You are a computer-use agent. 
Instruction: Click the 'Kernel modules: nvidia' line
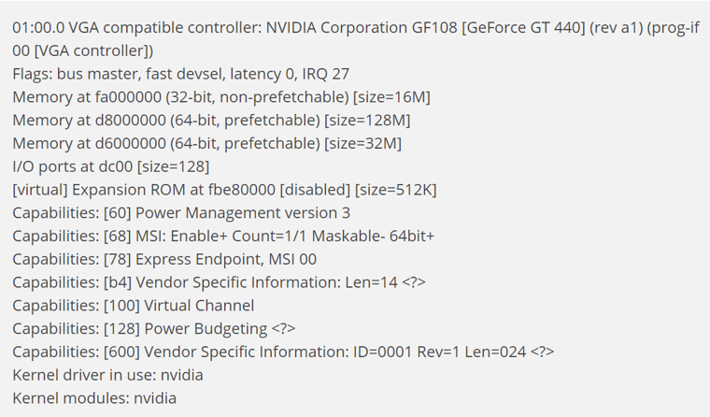point(94,398)
